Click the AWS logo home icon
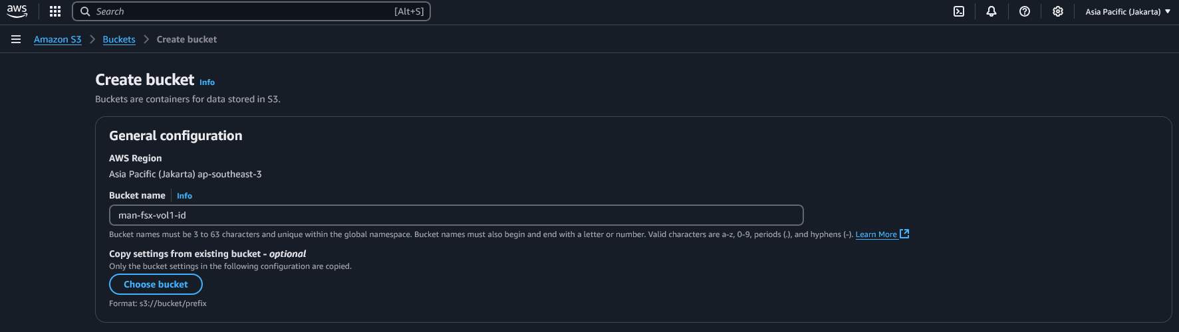This screenshot has width=1179, height=332. click(17, 11)
